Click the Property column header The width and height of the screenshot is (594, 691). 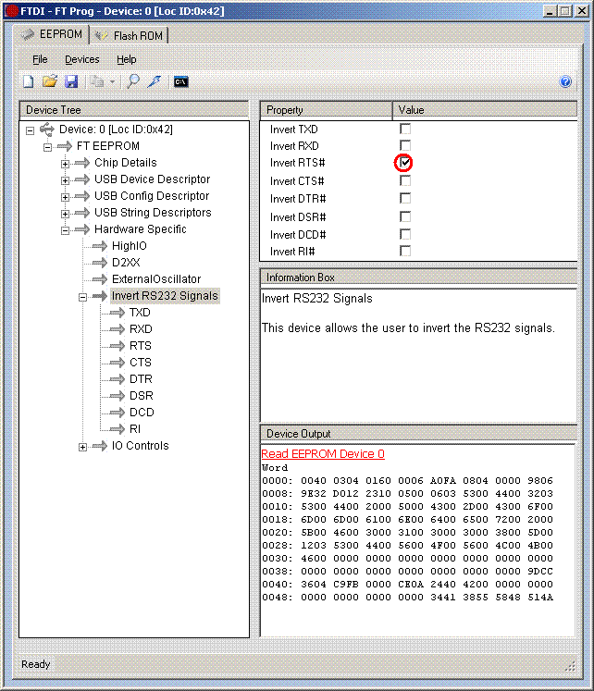[x=326, y=110]
